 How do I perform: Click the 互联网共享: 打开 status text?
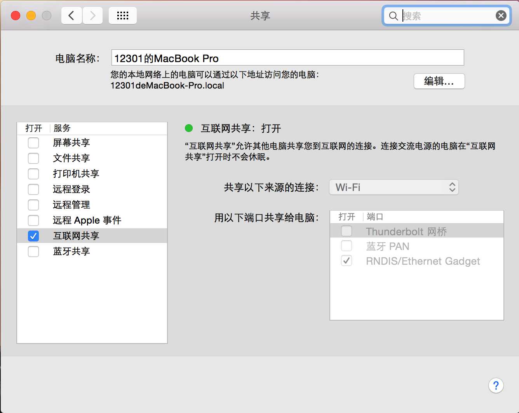[x=241, y=128]
